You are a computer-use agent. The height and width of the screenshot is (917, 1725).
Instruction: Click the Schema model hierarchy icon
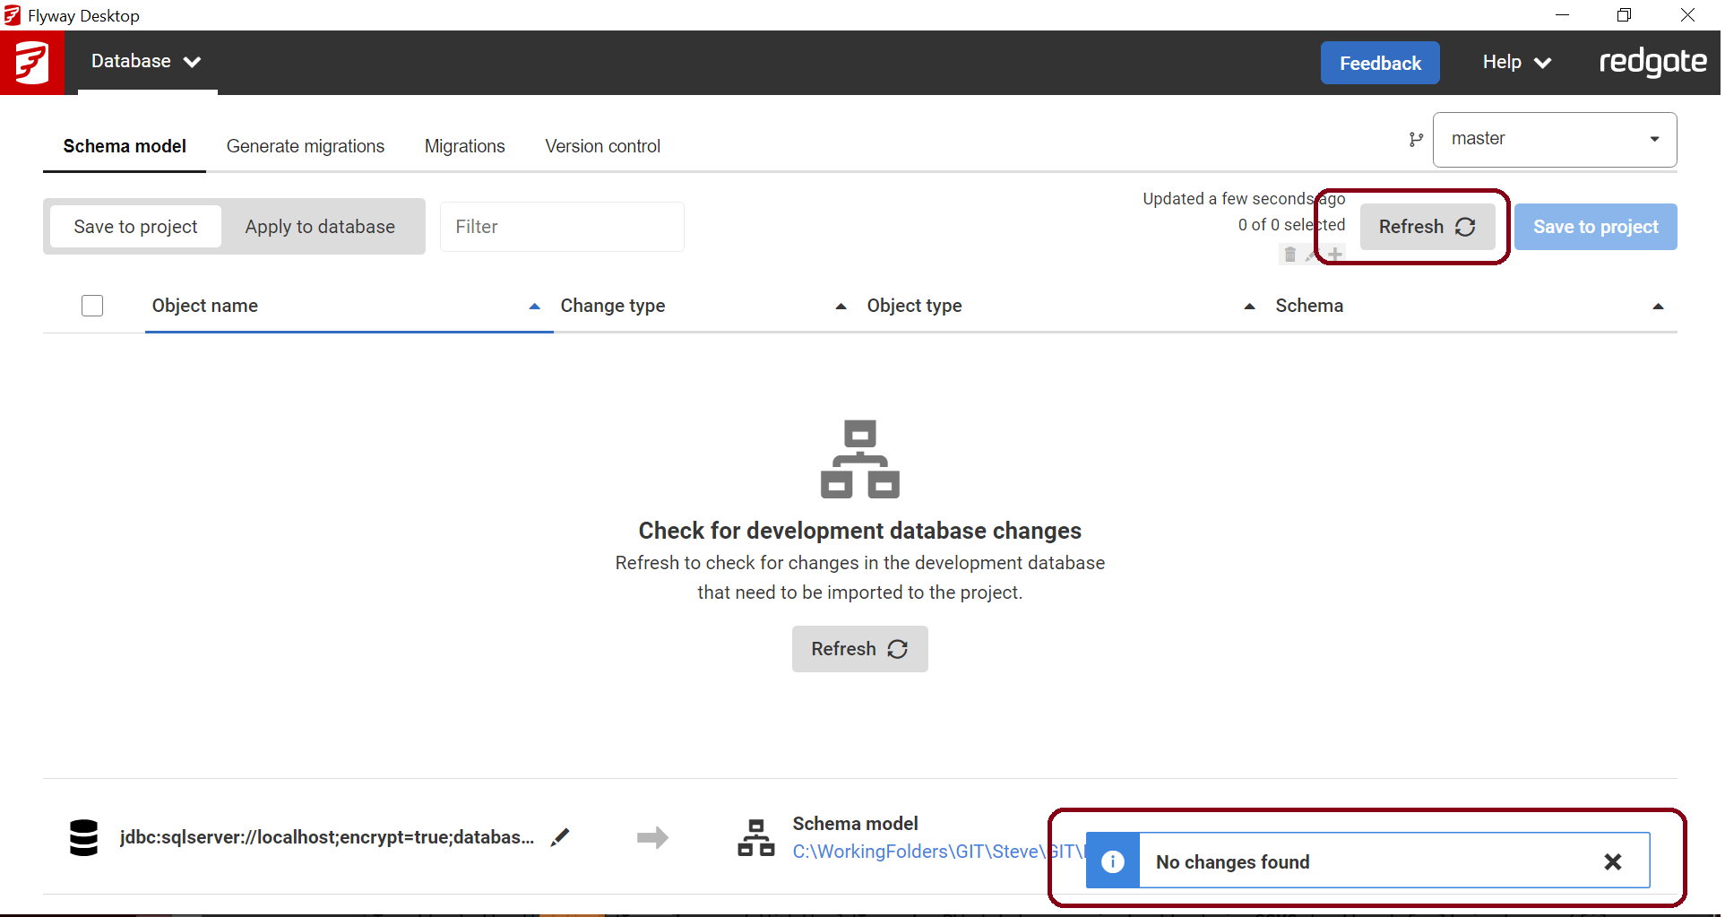point(755,837)
